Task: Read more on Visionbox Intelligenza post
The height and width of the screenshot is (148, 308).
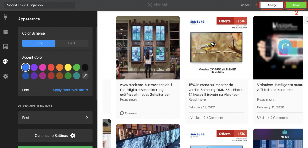Action: [x=266, y=100]
